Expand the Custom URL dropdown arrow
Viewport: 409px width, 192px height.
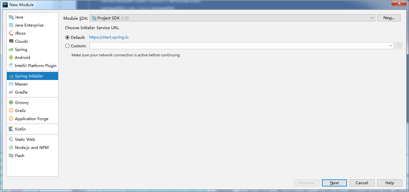pyautogui.click(x=390, y=46)
